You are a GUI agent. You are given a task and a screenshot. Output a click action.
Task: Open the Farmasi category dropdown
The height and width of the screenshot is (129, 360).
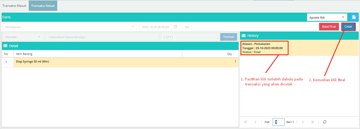(x=23, y=37)
